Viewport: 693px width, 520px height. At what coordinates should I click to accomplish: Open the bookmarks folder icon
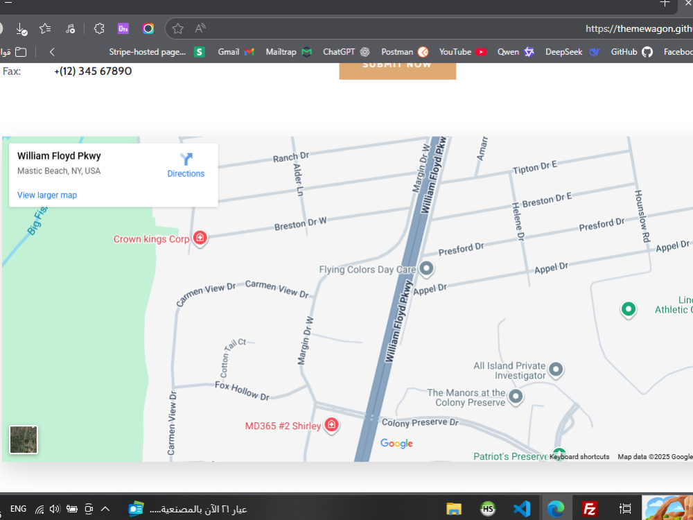[x=21, y=52]
